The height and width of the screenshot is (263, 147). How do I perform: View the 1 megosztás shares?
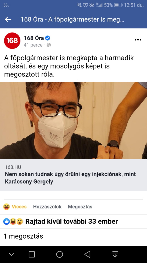[x=23, y=236]
